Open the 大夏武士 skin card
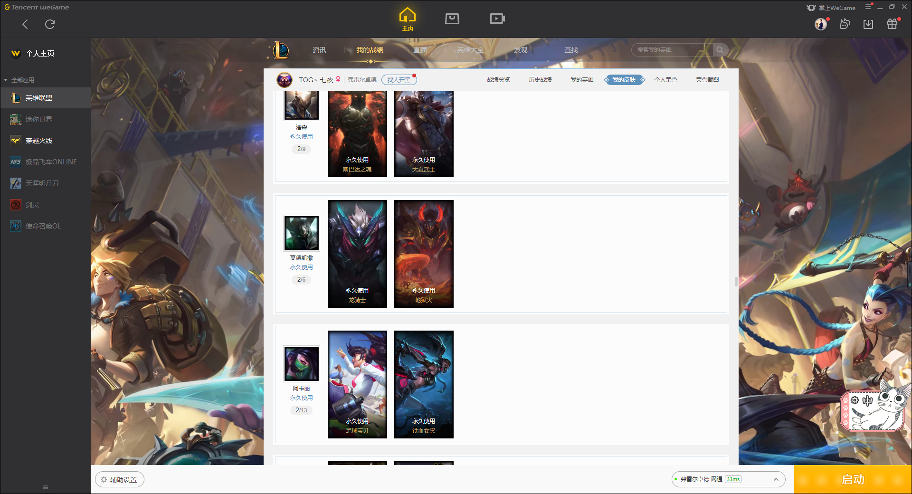This screenshot has width=912, height=494. coord(424,134)
